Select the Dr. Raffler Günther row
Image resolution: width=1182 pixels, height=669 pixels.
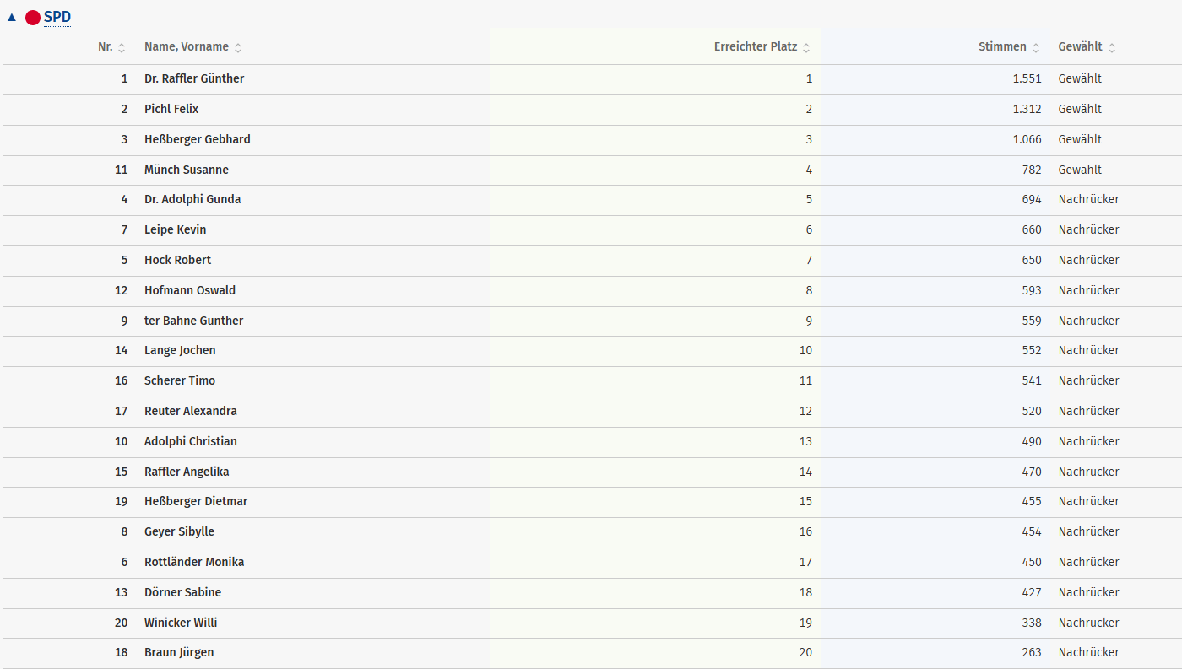(194, 79)
